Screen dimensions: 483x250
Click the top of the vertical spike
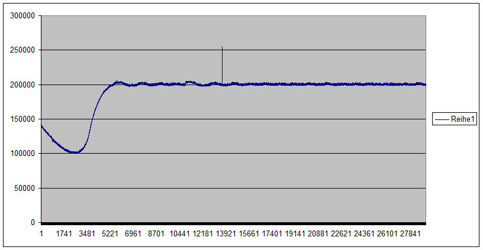pos(222,47)
